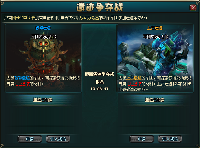This screenshot has width=200, height=148.
Task: Click 进入战场 button under 破碎遗迹
Action: (x=58, y=139)
